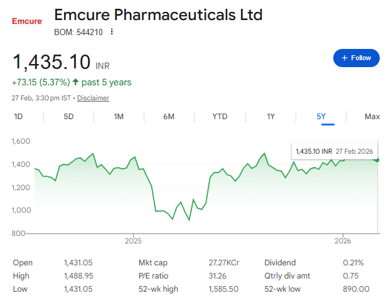Select the 1Y time range tab
The height and width of the screenshot is (303, 386).
coord(271,116)
